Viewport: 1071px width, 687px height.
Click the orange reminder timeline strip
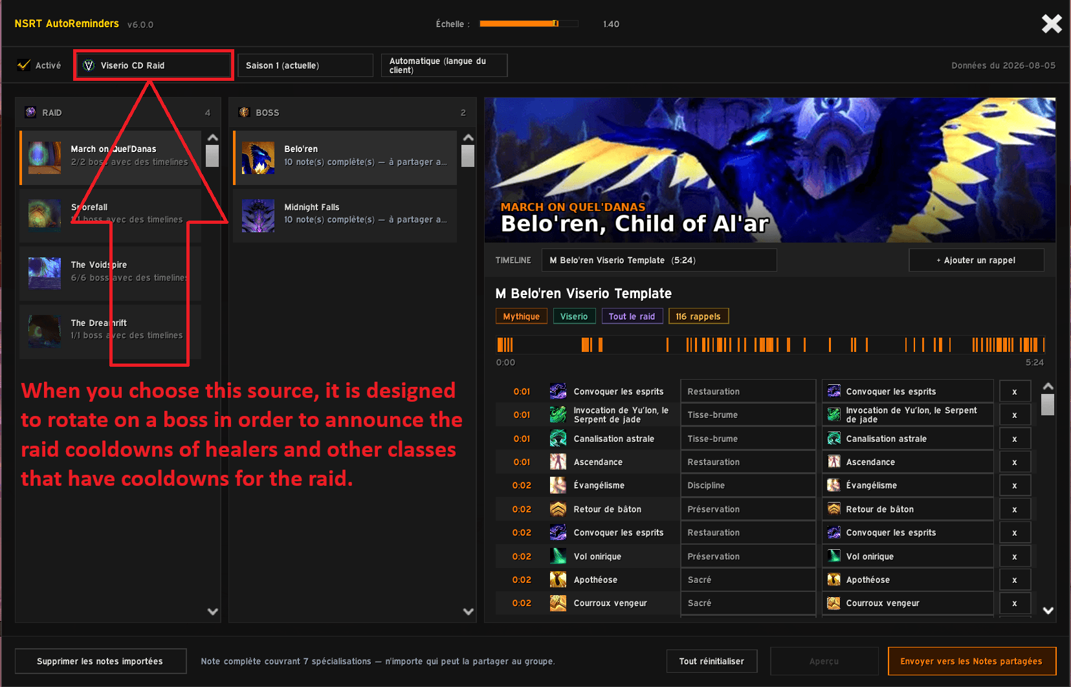click(x=771, y=345)
